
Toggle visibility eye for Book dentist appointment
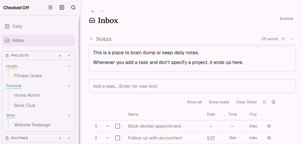(x=269, y=126)
